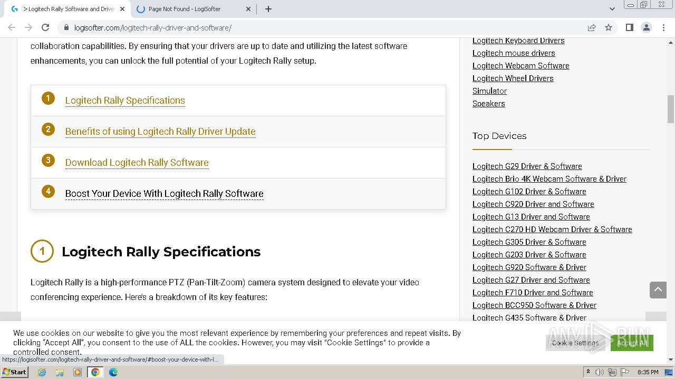
Task: Go to Download Logitech Rally Software
Action: (x=137, y=163)
